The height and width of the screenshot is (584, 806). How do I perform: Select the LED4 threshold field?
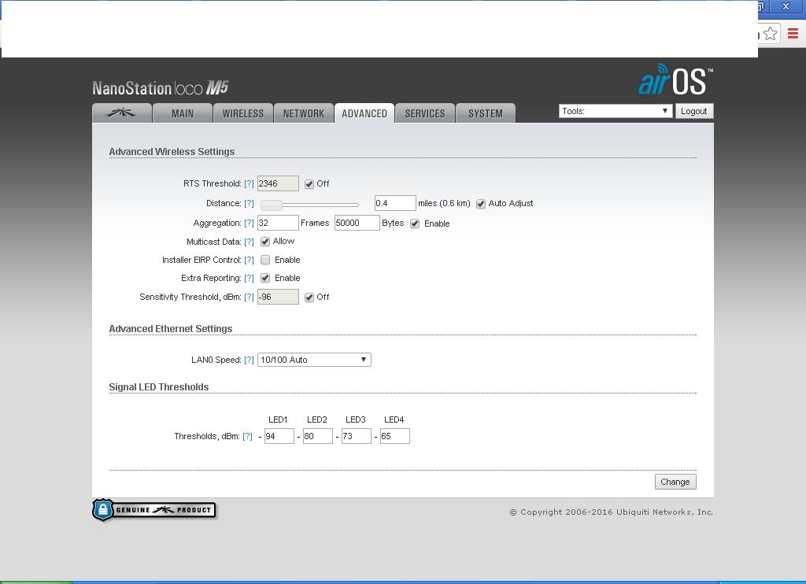(395, 436)
